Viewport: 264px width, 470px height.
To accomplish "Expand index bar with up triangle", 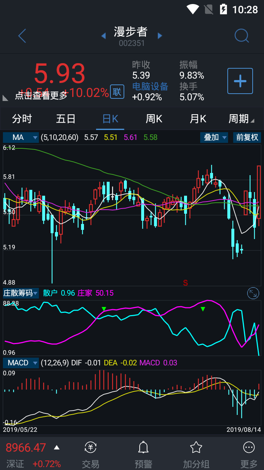I will pos(56,447).
